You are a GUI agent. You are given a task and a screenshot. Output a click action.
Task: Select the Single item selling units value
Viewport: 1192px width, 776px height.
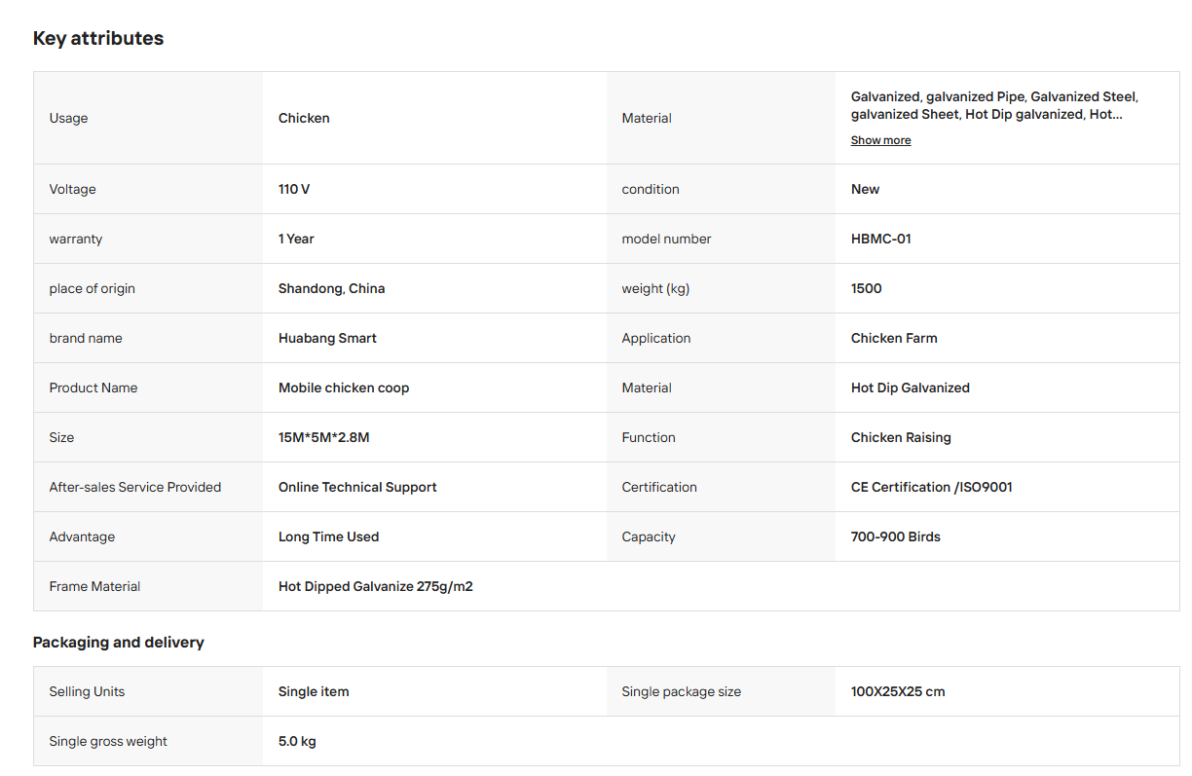point(314,691)
